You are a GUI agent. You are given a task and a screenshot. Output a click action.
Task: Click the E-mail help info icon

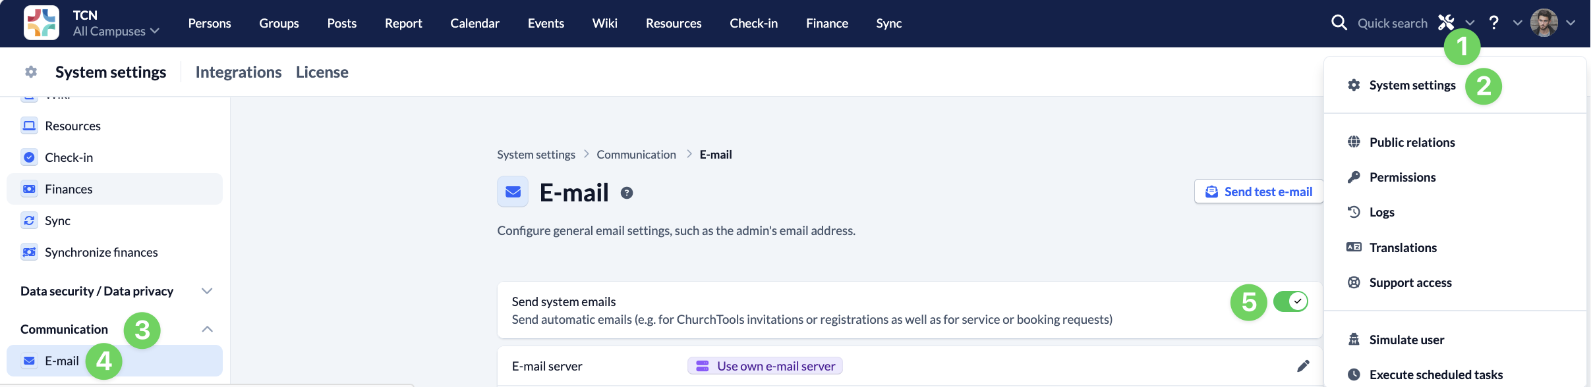pos(627,193)
